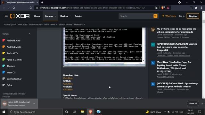Open Guides nav item
205x115 pixels.
point(78,16)
